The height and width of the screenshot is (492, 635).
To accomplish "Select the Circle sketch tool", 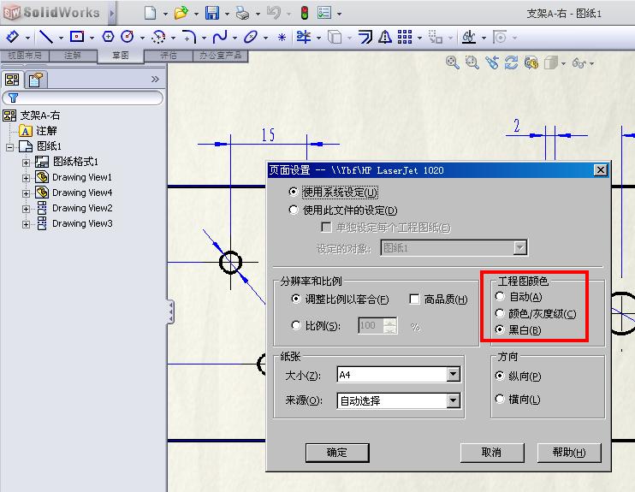I will coord(128,38).
